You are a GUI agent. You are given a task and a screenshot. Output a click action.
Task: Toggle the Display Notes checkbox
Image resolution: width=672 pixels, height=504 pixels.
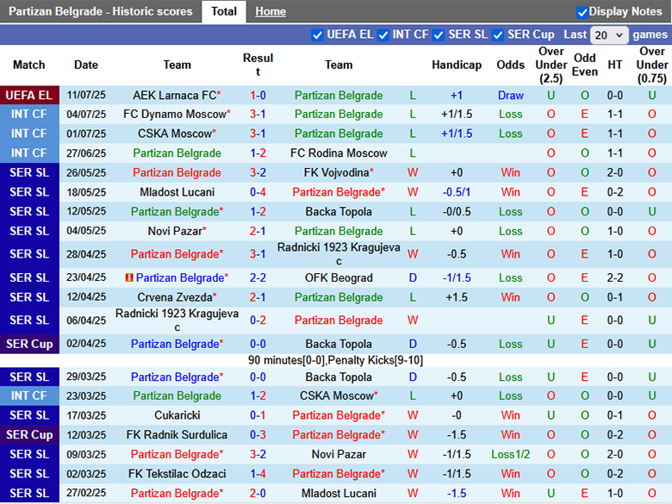[582, 12]
